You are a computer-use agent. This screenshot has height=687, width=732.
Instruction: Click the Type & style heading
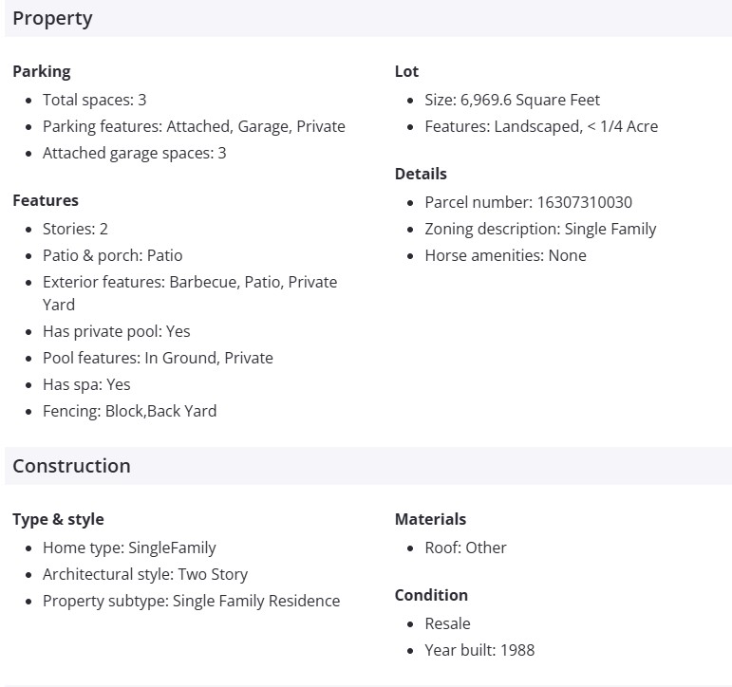58,519
